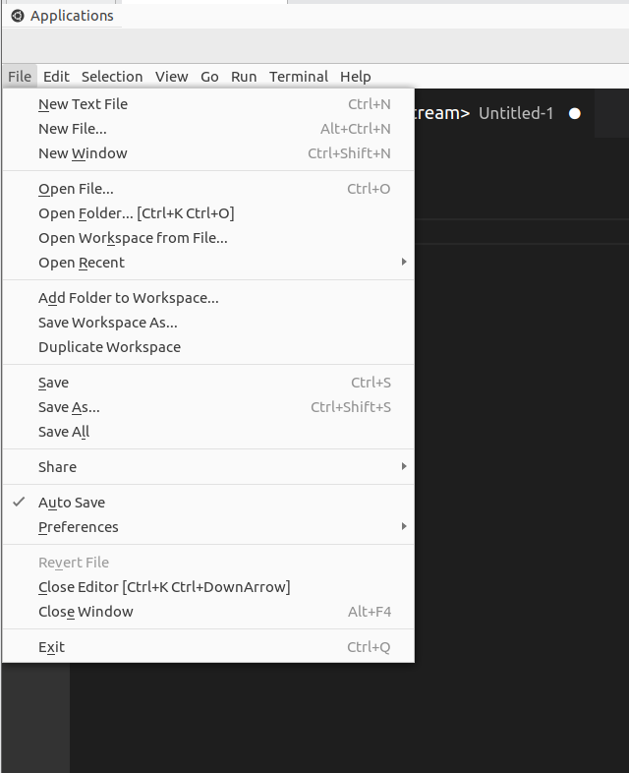This screenshot has height=773, width=629.
Task: Switch to the Untitled-1 editor tab
Action: pyautogui.click(x=516, y=114)
